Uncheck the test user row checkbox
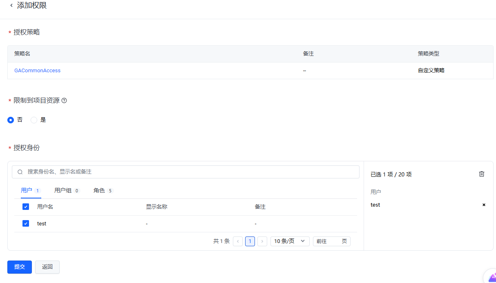 (x=26, y=223)
